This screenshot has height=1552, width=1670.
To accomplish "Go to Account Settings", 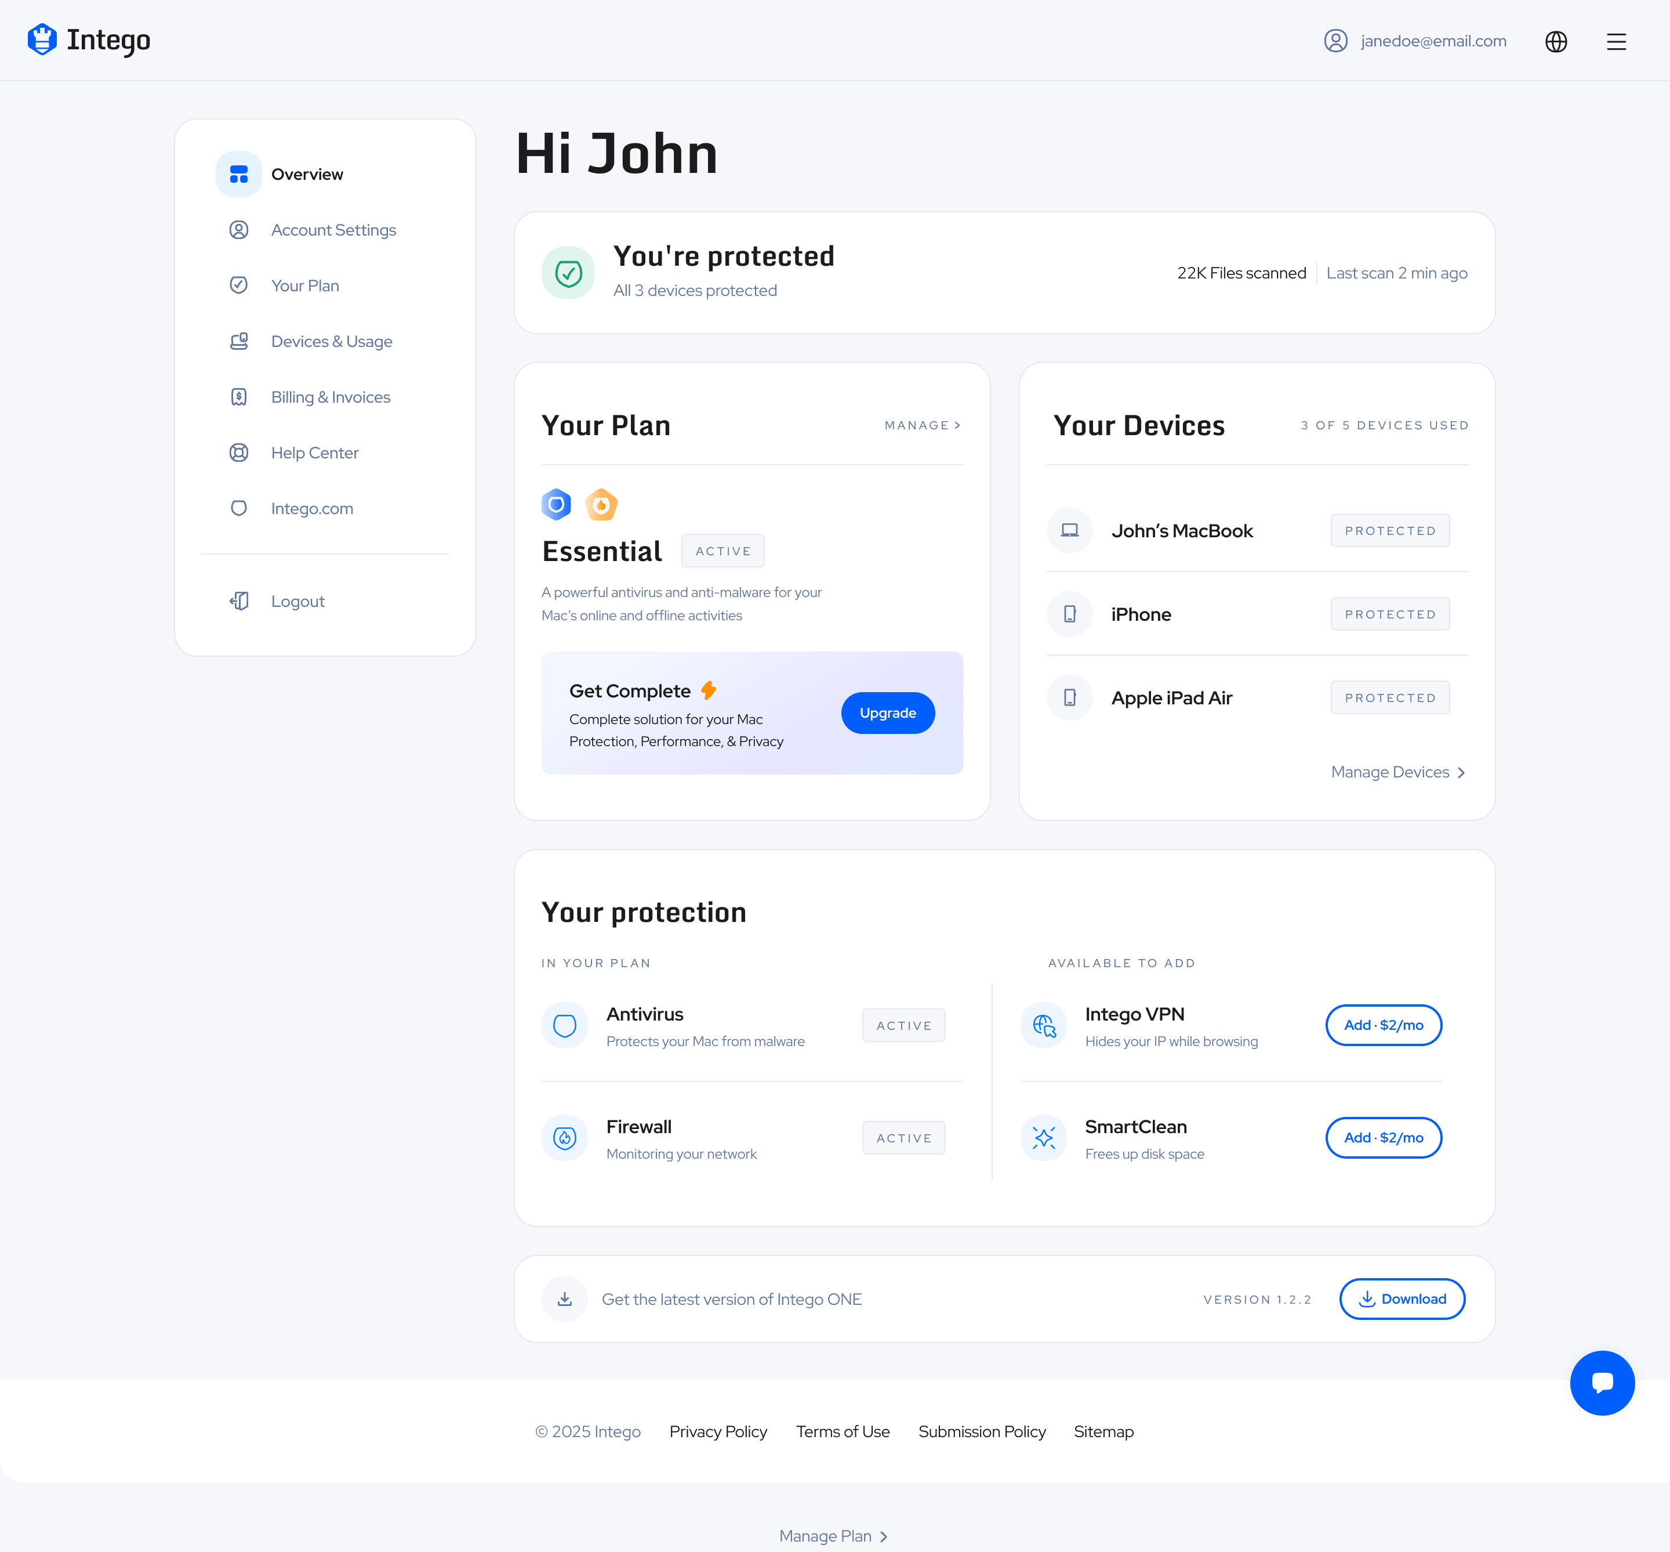I will [x=333, y=229].
